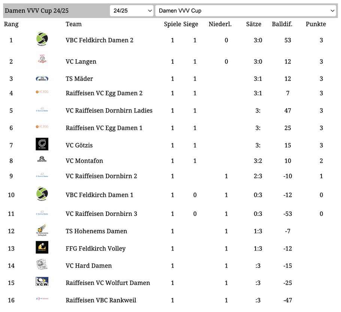Viewport: 341px width, 312px height.
Task: Select team name VC Montafon
Action: pyautogui.click(x=84, y=161)
